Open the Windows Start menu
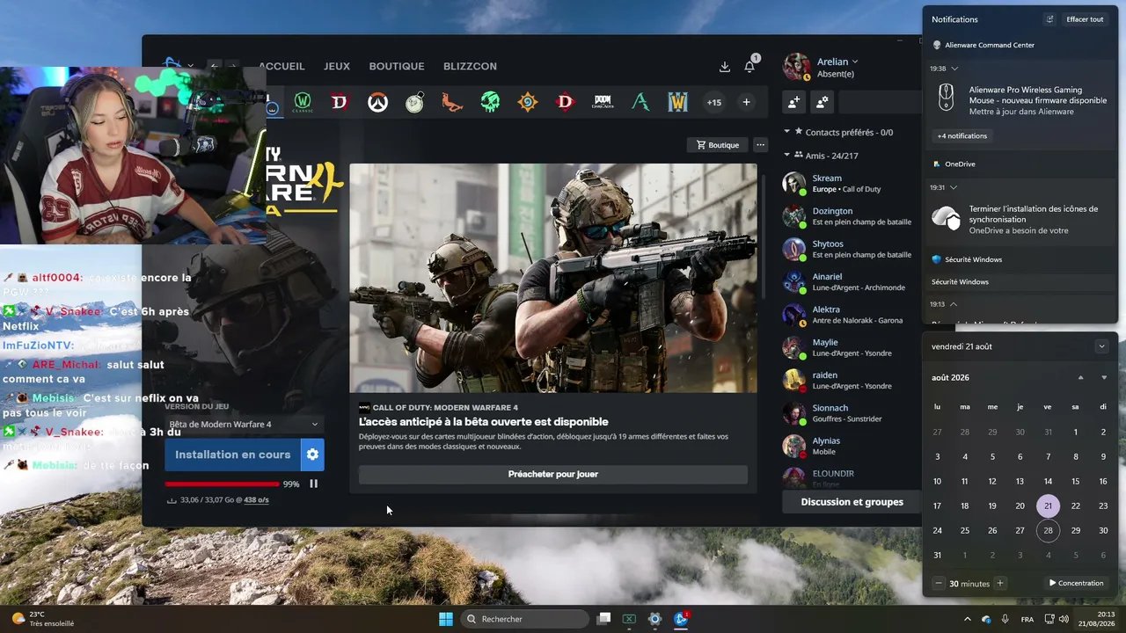Image resolution: width=1126 pixels, height=633 pixels. [x=446, y=619]
